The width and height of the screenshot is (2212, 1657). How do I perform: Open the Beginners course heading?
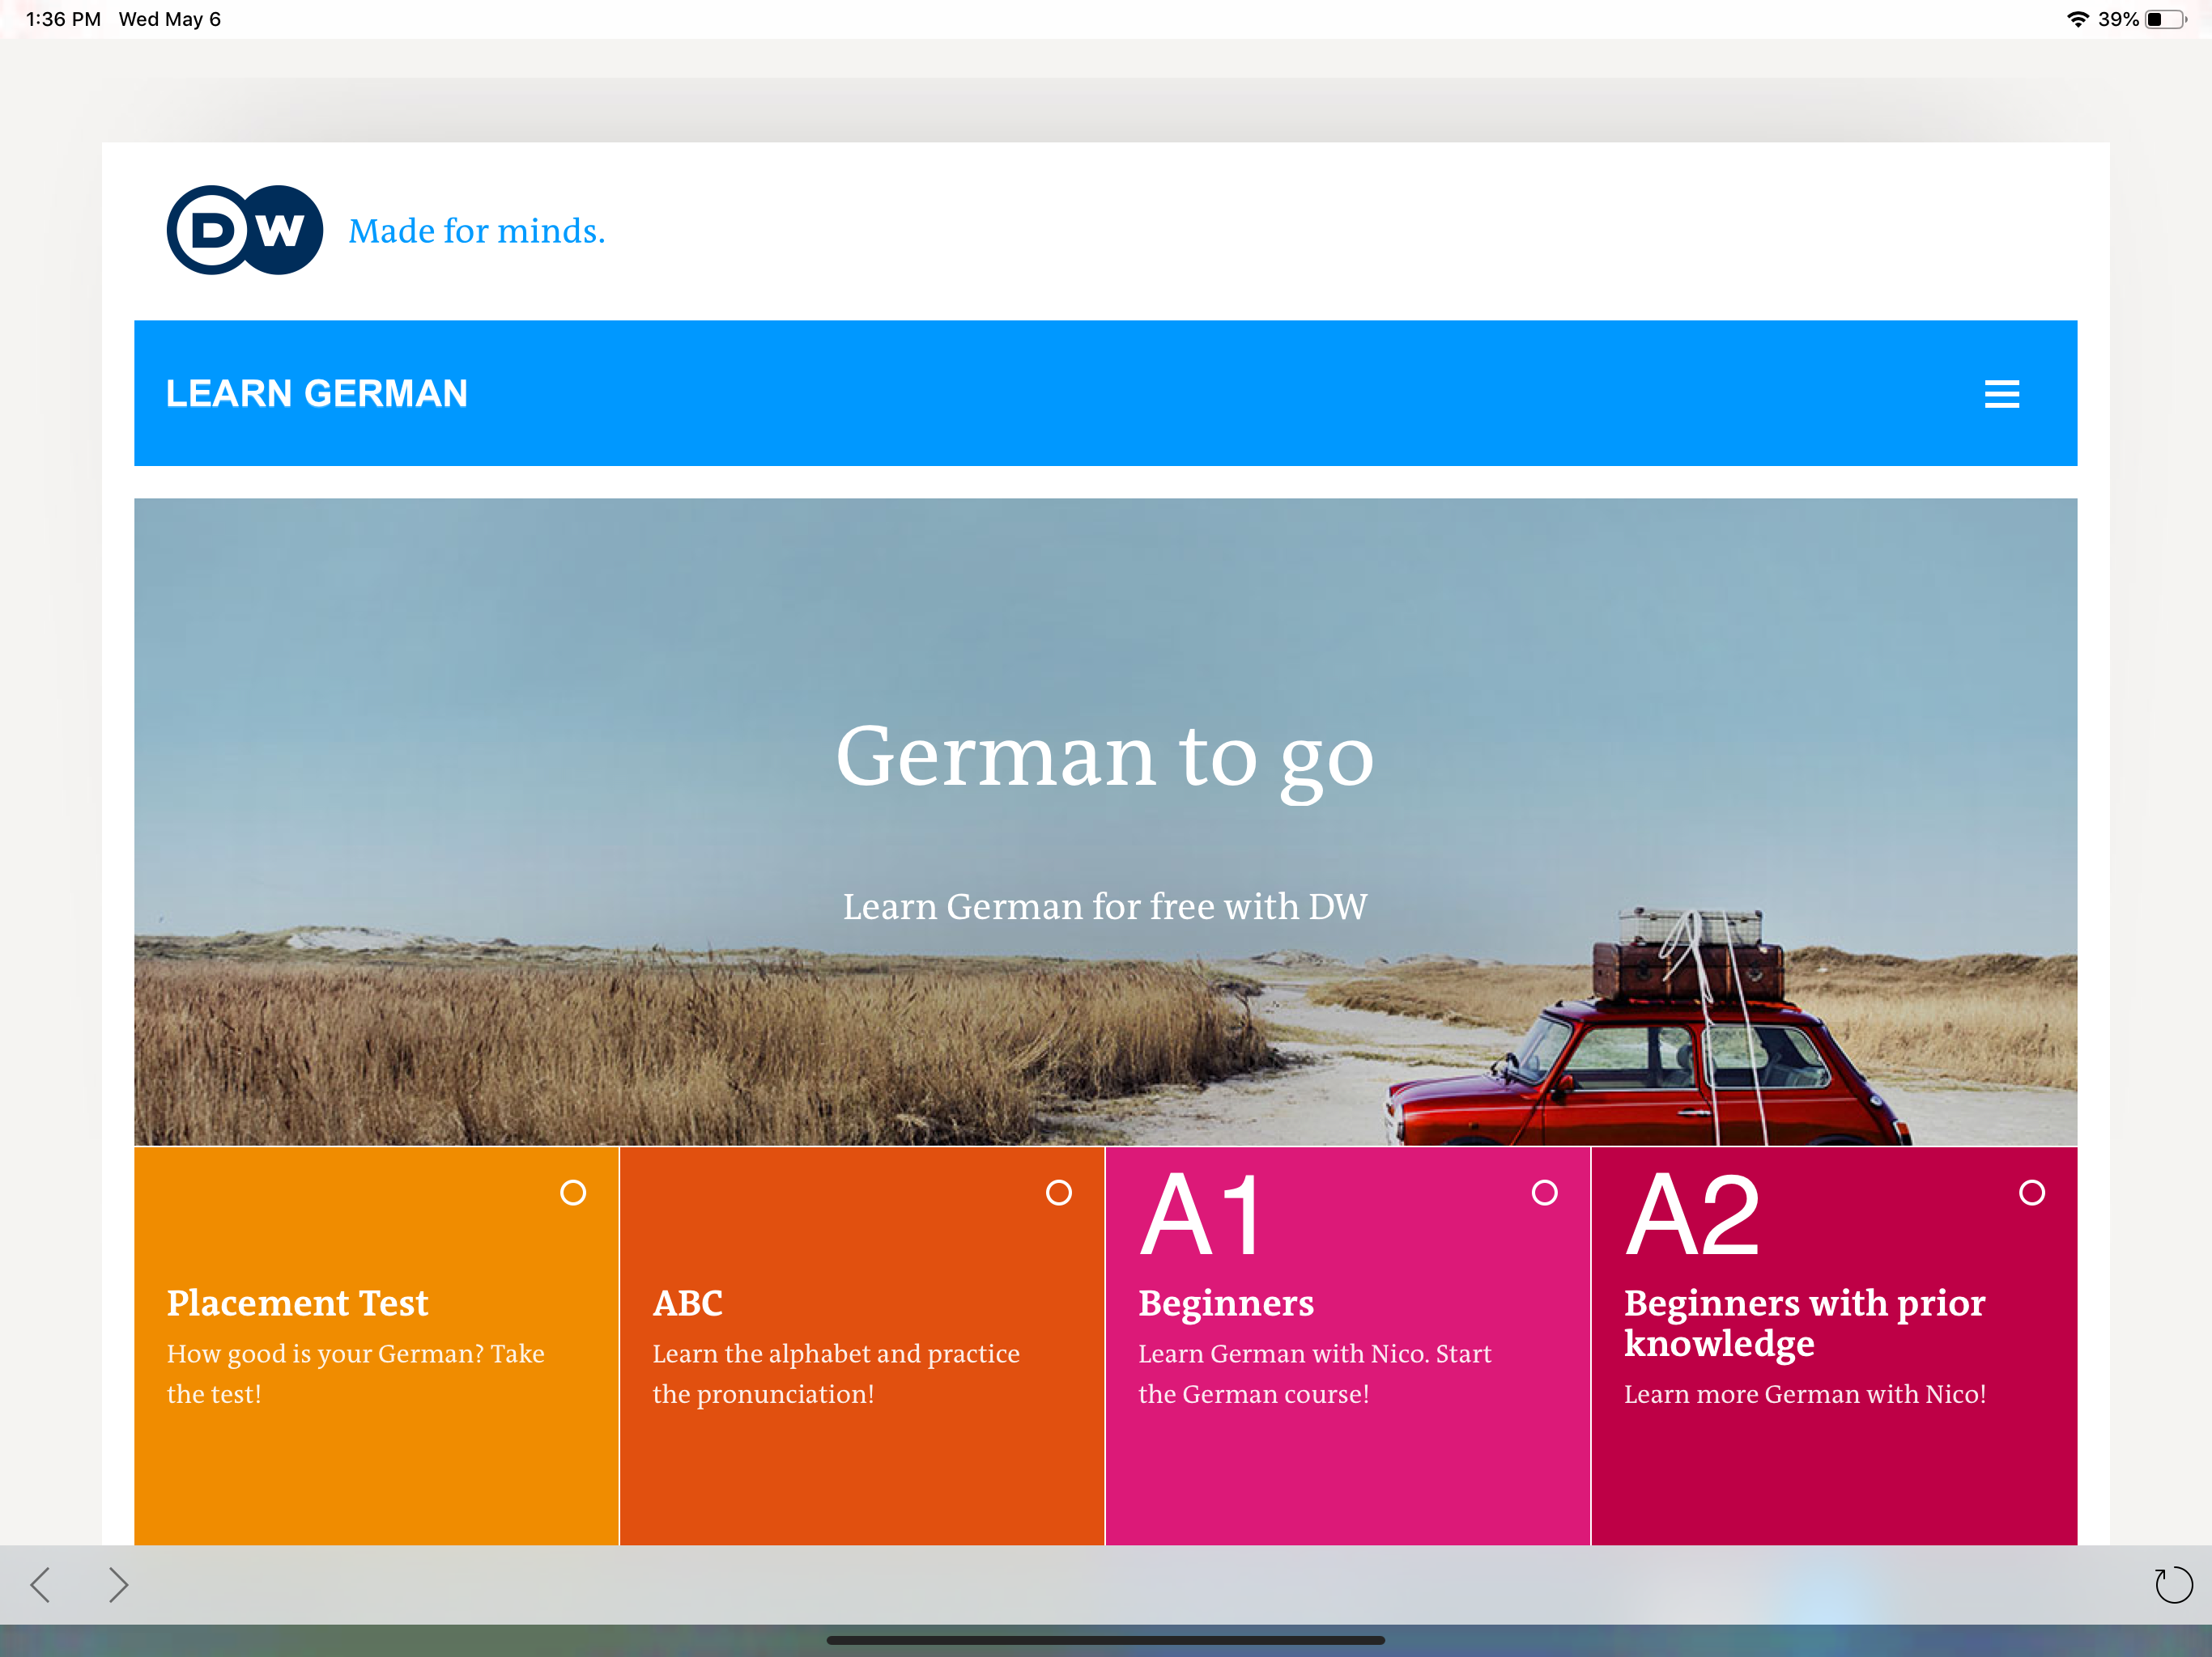tap(1225, 1303)
